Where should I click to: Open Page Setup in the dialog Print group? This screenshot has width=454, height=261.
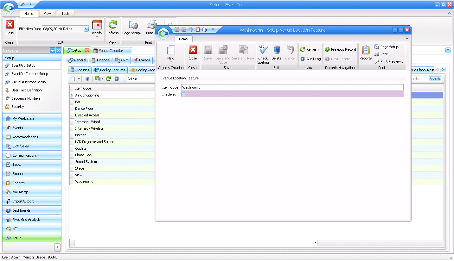(x=388, y=47)
